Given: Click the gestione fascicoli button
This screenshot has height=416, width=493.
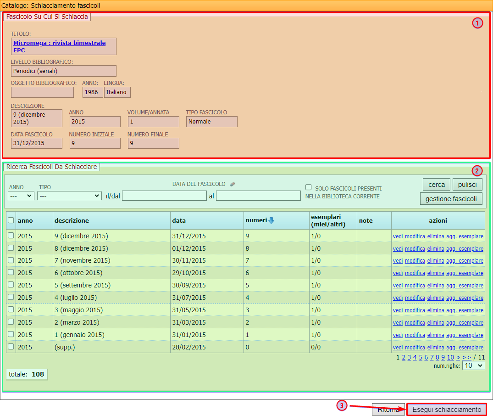Looking at the screenshot, I should pyautogui.click(x=451, y=199).
